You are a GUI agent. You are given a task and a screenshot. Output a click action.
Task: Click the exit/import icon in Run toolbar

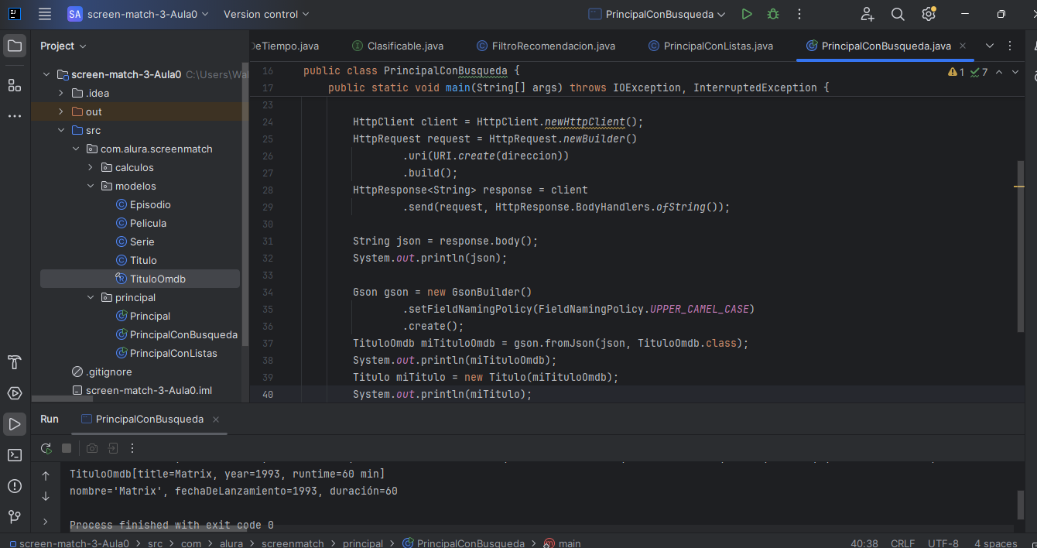[x=112, y=448]
